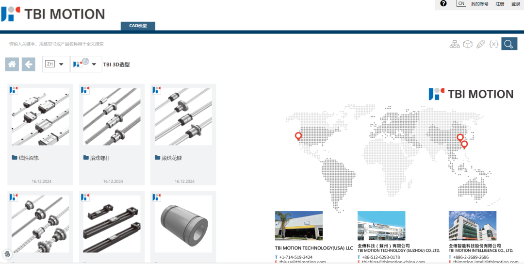Click date 16.12.2024 under 滚珠螺杆
The width and height of the screenshot is (524, 264).
(113, 181)
